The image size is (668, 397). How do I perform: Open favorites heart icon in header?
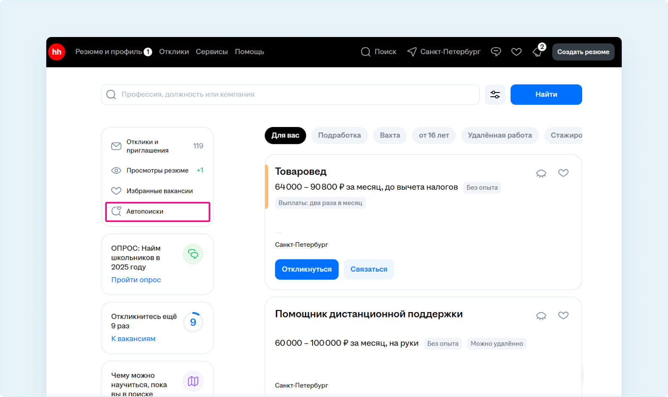pos(517,52)
